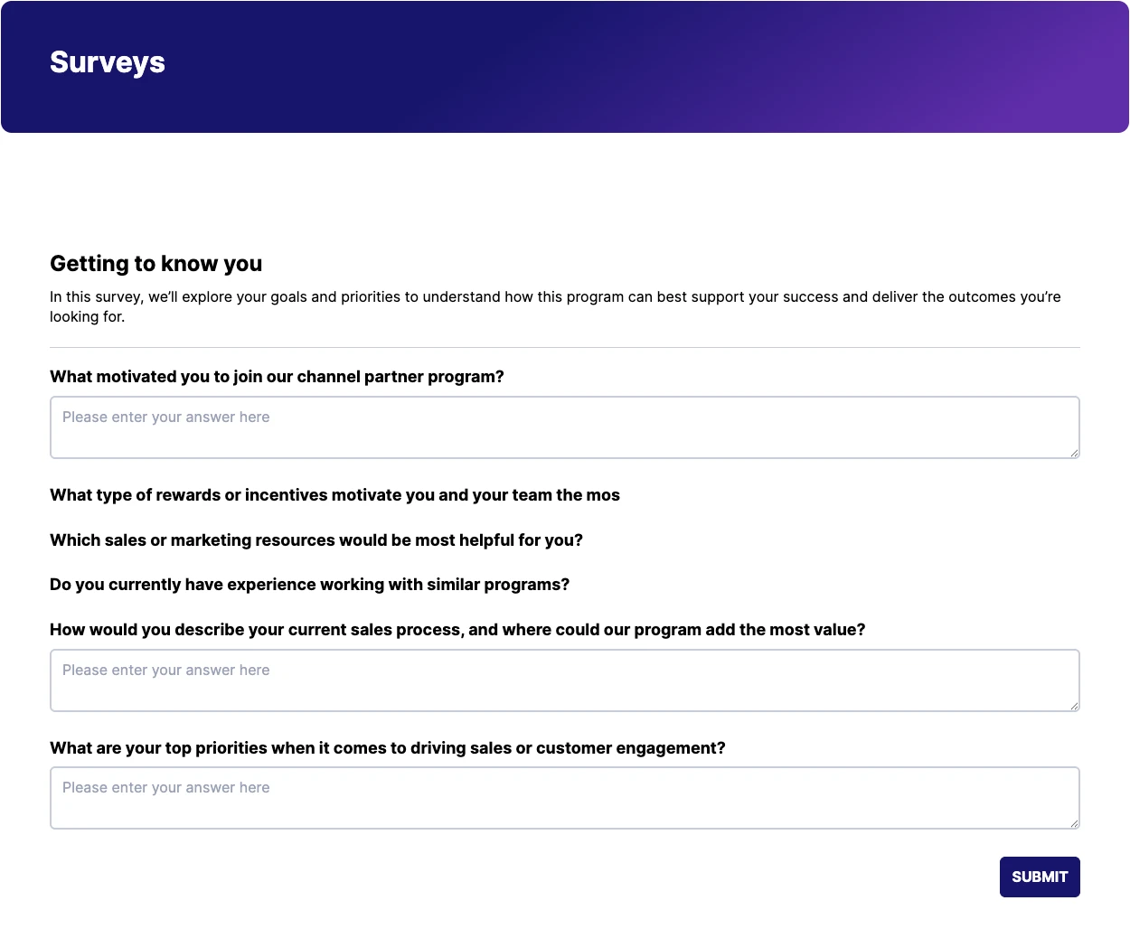Focus the answer field for the current sales process question
This screenshot has height=938, width=1130.
tap(564, 680)
